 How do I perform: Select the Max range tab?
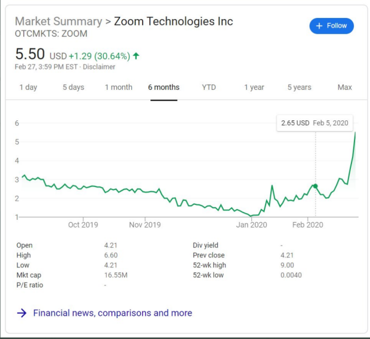coord(344,87)
